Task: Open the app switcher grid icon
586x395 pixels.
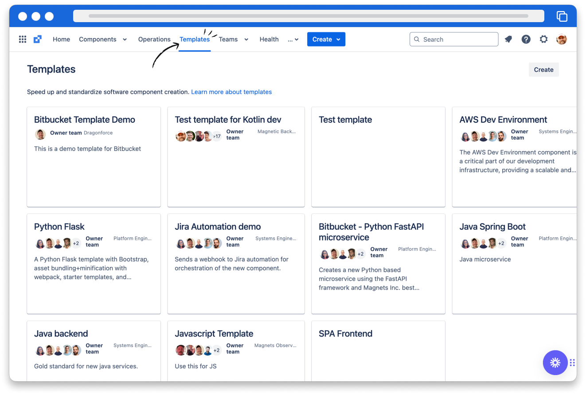Action: 23,39
